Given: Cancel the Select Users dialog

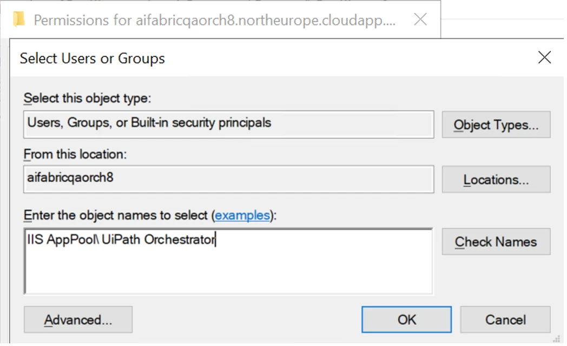Looking at the screenshot, I should coord(505,320).
